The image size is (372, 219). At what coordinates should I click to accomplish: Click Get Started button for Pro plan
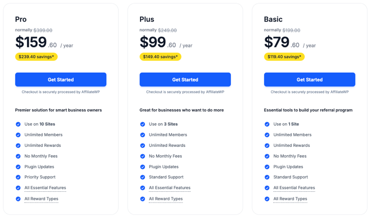tap(60, 79)
